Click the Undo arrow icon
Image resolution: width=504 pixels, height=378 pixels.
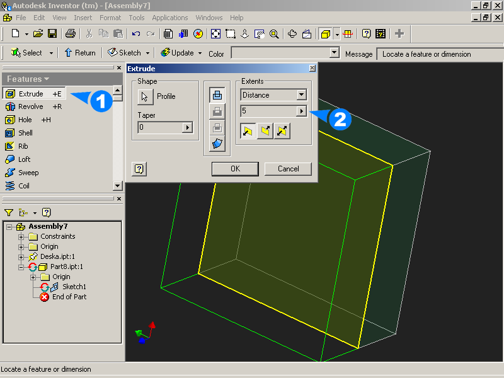click(136, 33)
